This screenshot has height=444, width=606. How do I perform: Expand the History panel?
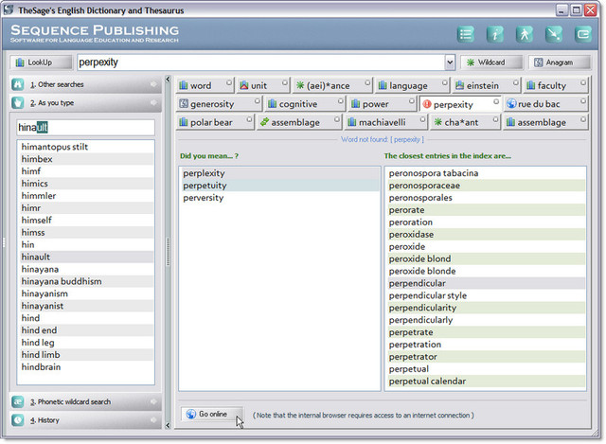[x=86, y=420]
